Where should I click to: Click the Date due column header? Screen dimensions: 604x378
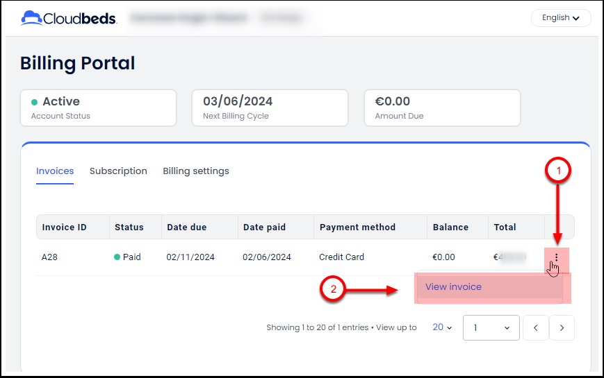[186, 227]
